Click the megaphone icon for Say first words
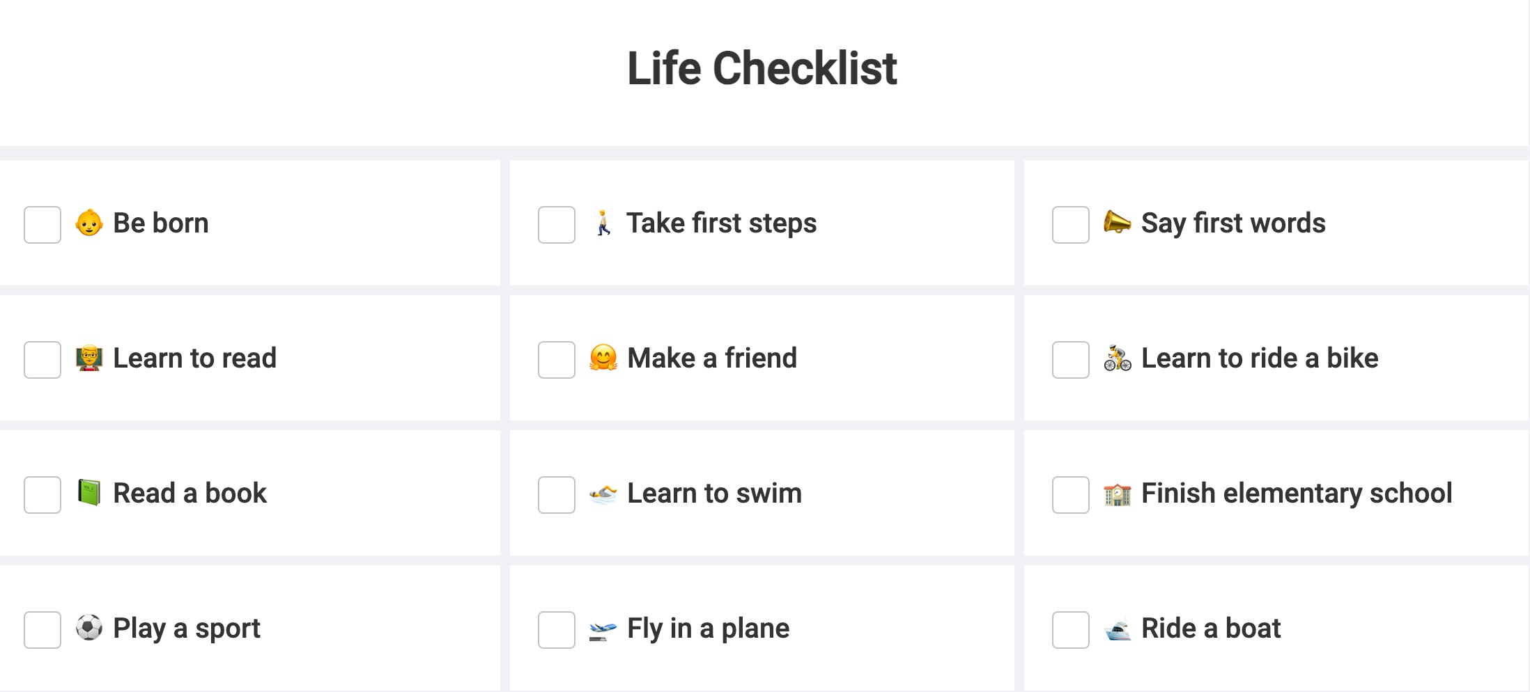This screenshot has width=1530, height=692. point(1117,223)
